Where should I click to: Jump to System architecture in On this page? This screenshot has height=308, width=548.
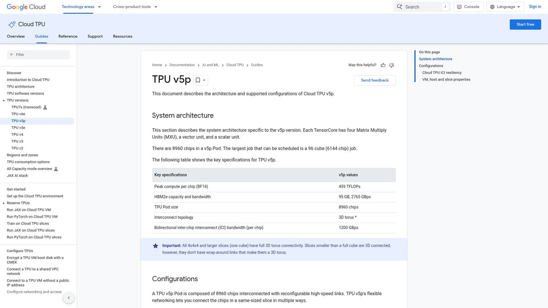pyautogui.click(x=435, y=59)
